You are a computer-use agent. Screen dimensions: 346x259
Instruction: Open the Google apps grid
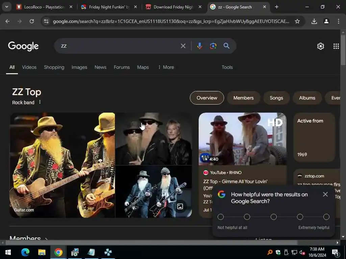[x=336, y=46]
